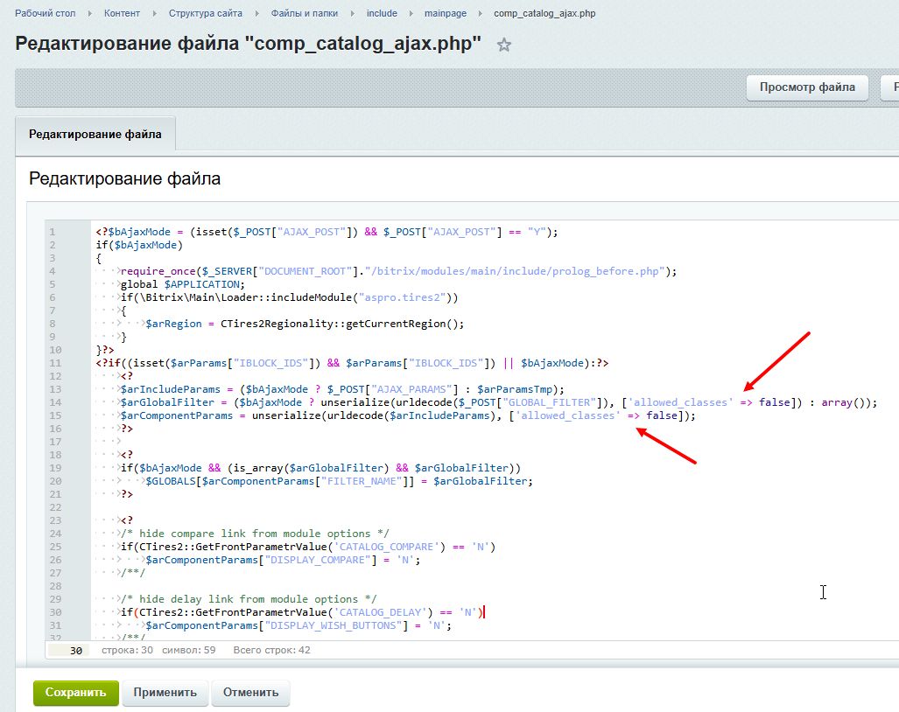Expand arrow between include and mainpage
This screenshot has height=712, width=899.
[x=411, y=13]
